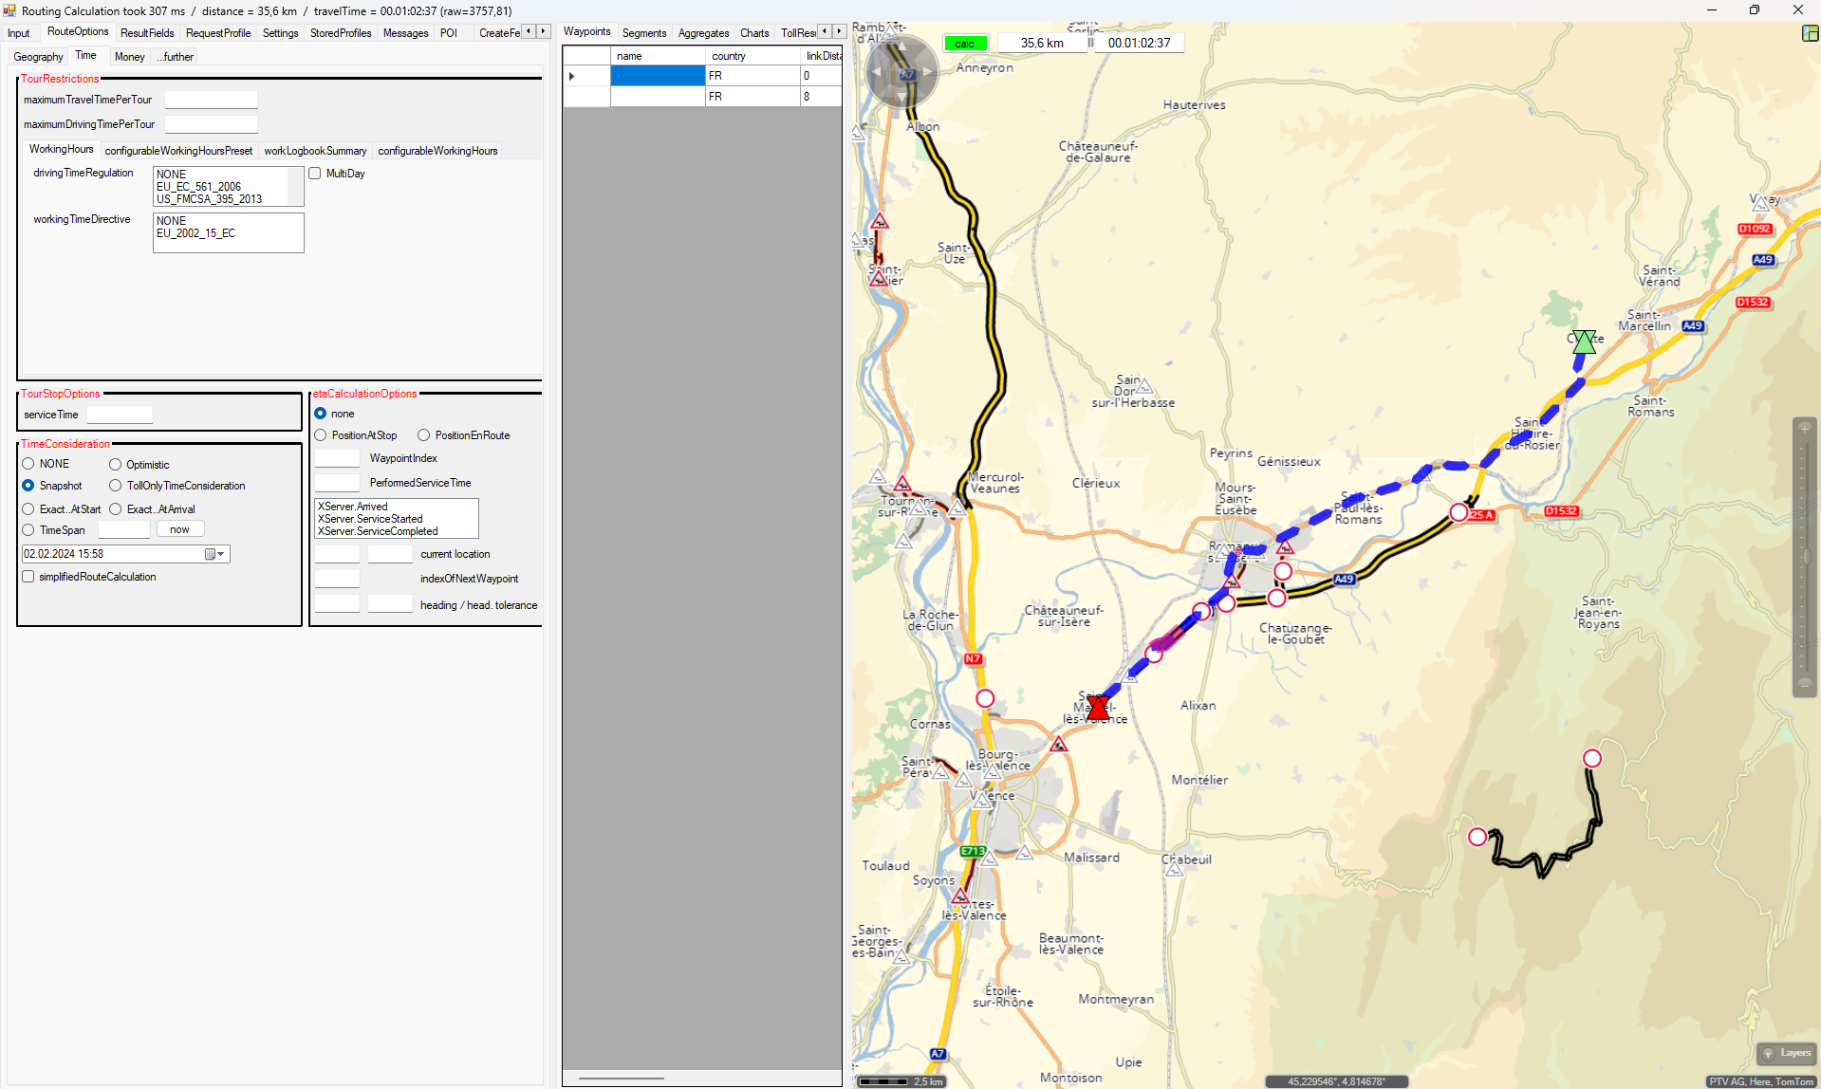Enable the MultiDay checkbox
1821x1089 pixels.
pyautogui.click(x=315, y=174)
